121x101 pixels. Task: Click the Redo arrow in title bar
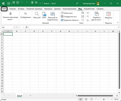(x=27, y=3)
